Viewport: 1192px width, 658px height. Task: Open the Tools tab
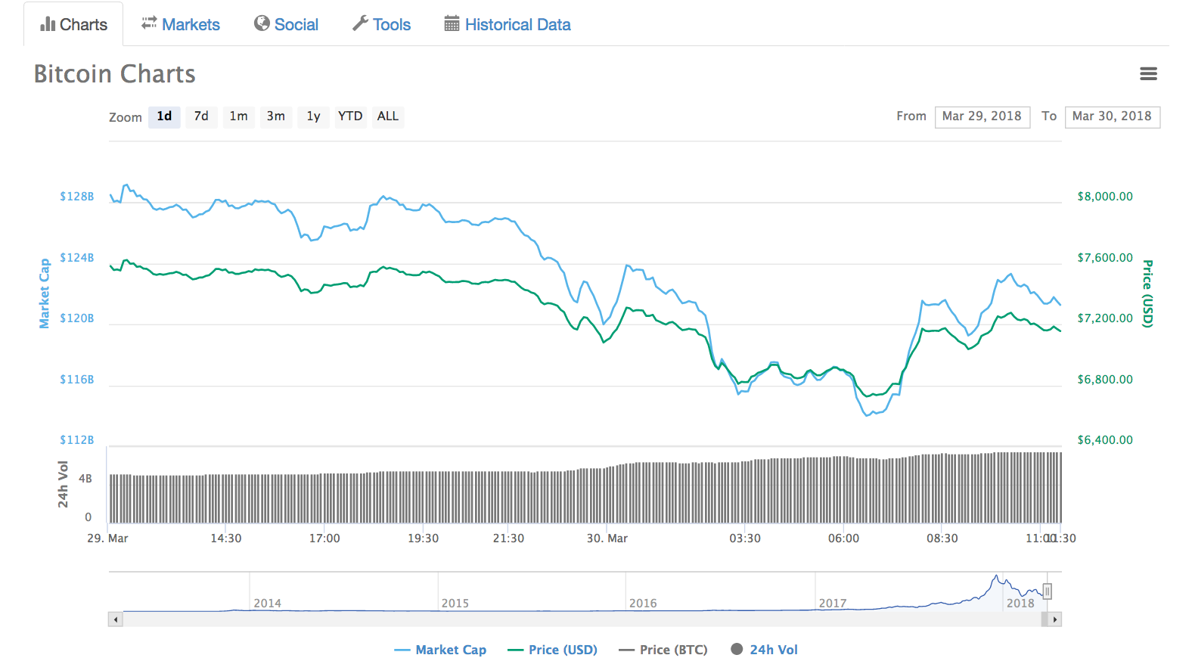[382, 24]
